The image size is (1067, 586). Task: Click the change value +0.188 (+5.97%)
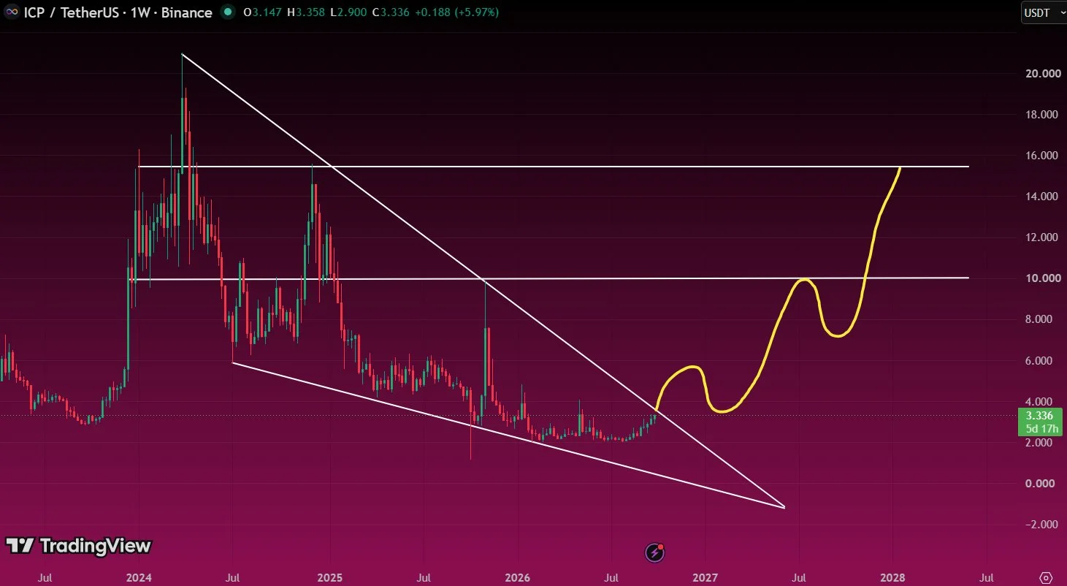click(458, 12)
